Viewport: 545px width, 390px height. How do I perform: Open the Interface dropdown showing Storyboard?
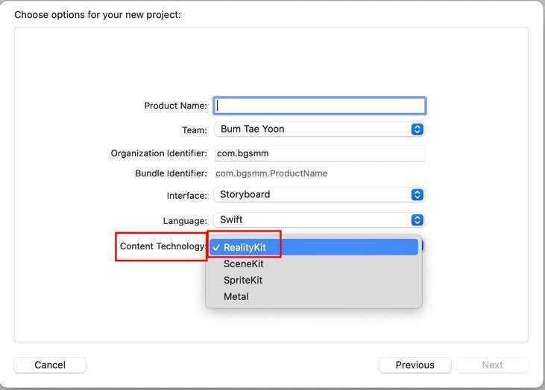tap(313, 195)
